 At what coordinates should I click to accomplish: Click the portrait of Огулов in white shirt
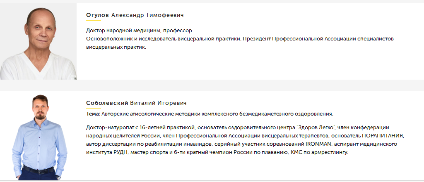pyautogui.click(x=38, y=42)
